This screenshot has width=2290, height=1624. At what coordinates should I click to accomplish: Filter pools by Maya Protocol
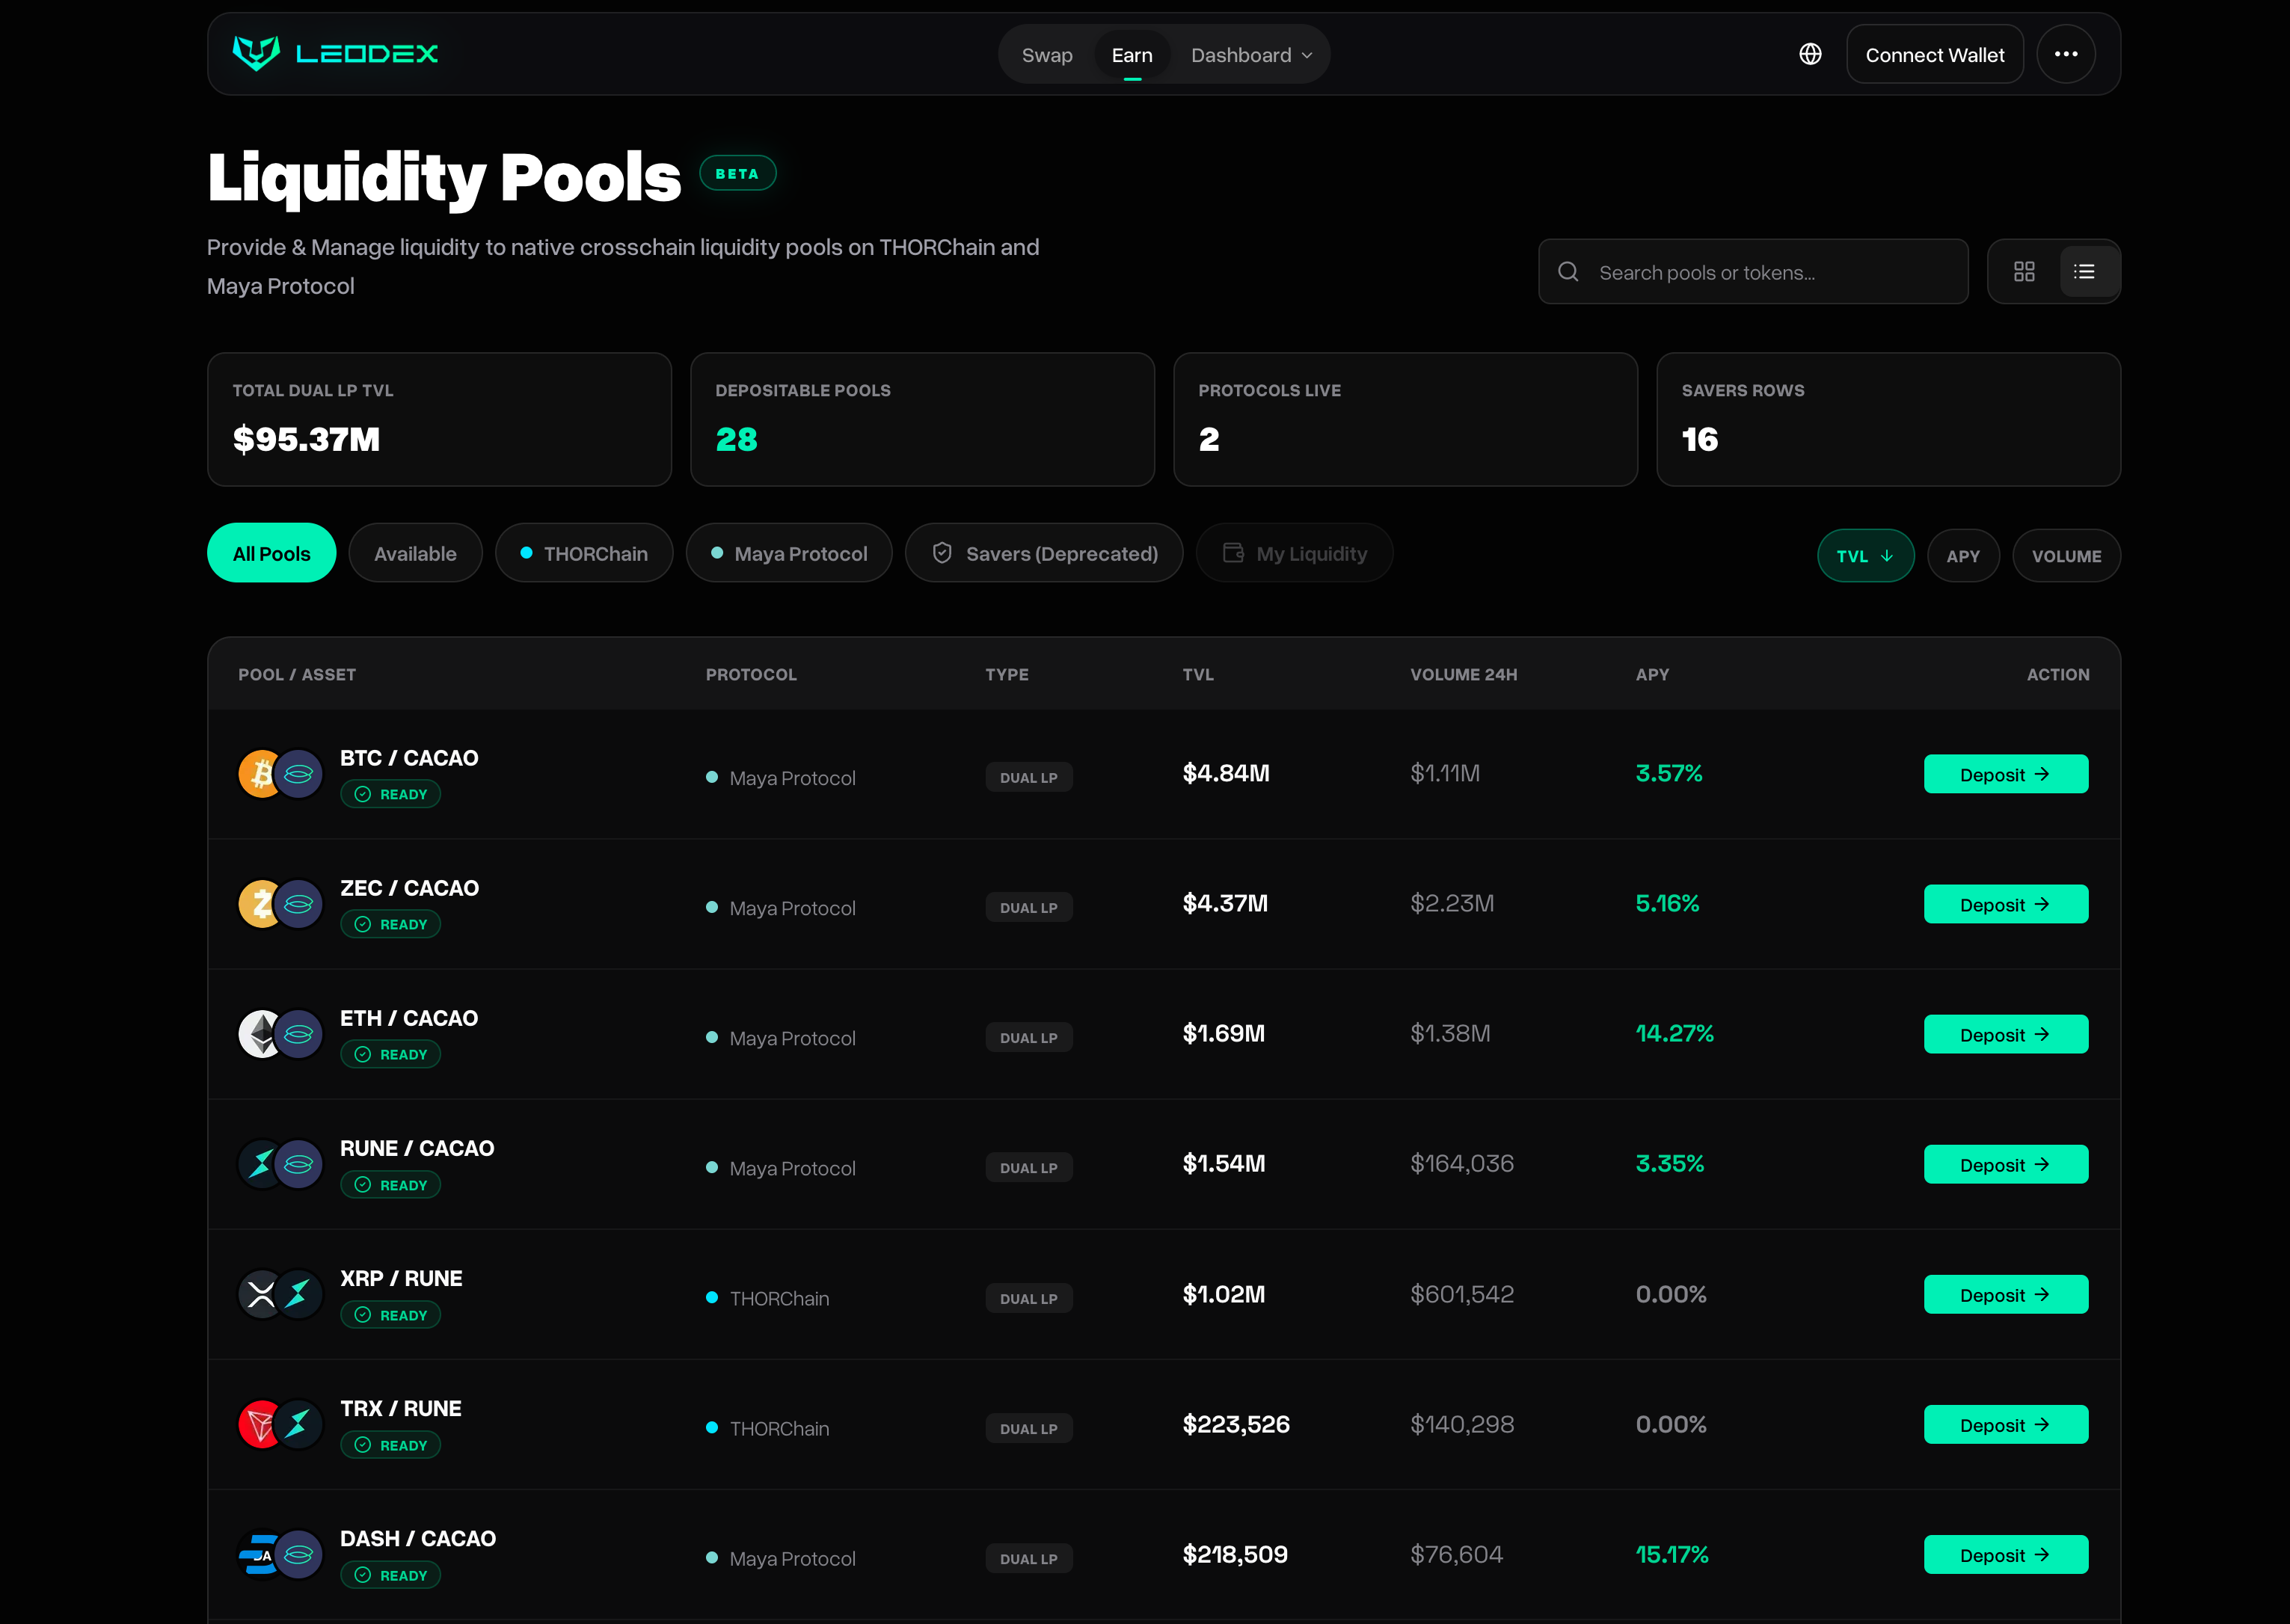[x=789, y=553]
